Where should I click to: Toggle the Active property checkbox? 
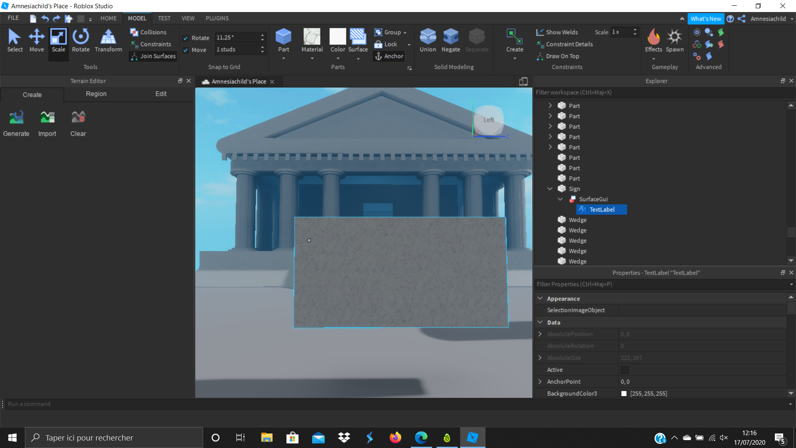(624, 370)
